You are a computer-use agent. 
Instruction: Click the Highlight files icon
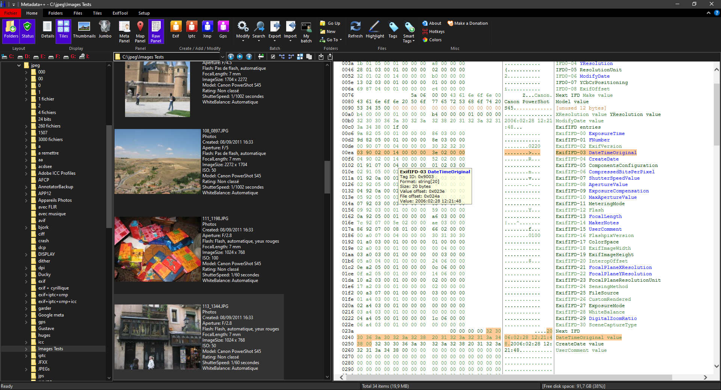click(374, 30)
